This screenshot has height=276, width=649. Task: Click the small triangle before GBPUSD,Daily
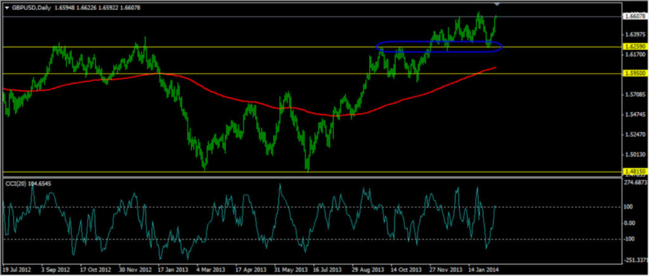pos(6,8)
